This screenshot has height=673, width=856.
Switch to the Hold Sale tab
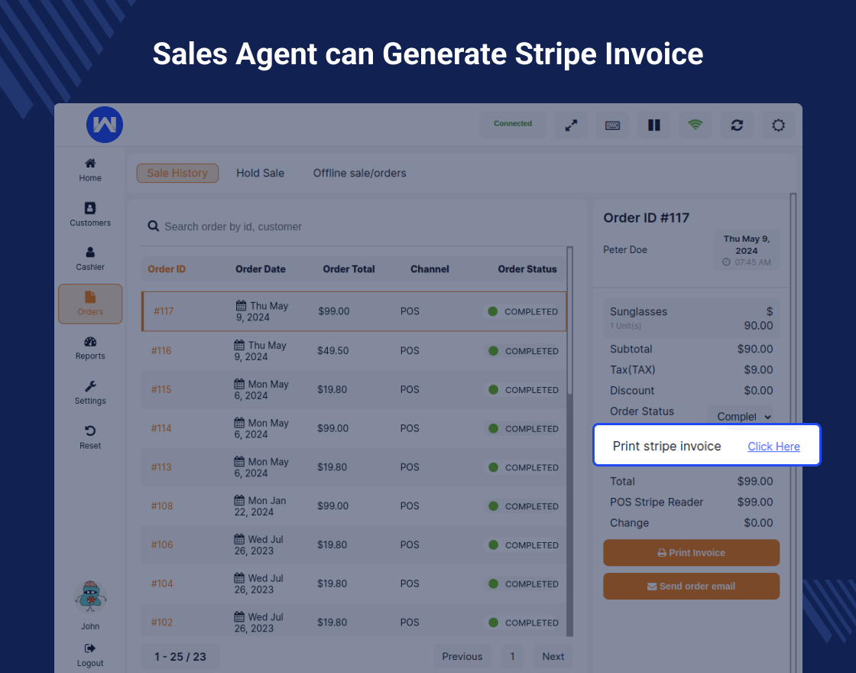260,173
